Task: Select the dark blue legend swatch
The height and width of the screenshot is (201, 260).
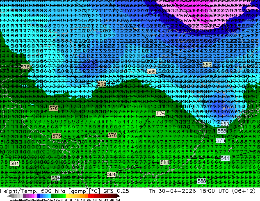Action: 39,196
